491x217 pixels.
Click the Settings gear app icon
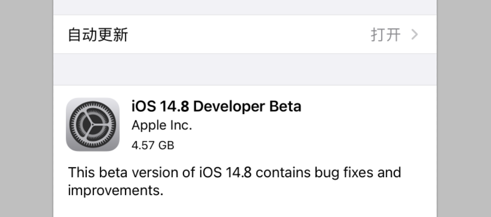(x=93, y=124)
